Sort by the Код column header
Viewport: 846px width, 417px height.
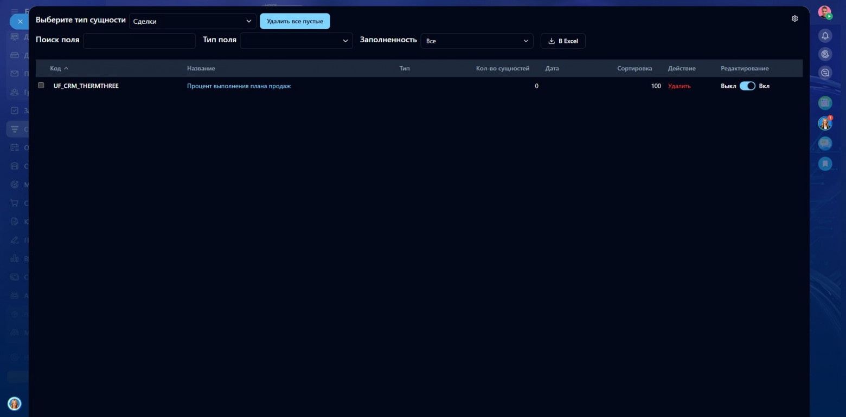pyautogui.click(x=59, y=68)
